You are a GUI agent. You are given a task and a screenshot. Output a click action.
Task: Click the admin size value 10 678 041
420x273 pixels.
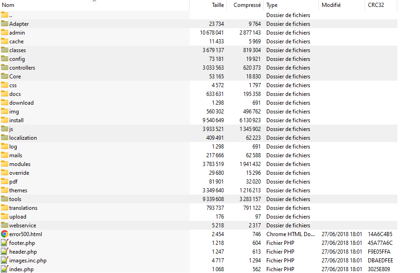(x=211, y=33)
